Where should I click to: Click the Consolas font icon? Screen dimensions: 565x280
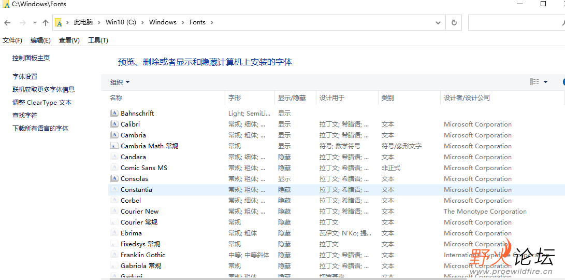click(x=114, y=178)
